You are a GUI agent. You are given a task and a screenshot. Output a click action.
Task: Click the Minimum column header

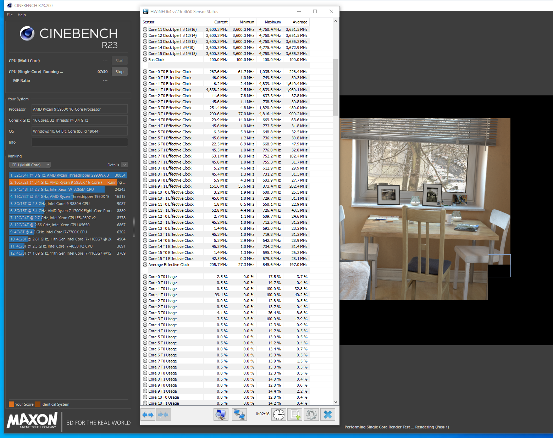point(243,22)
